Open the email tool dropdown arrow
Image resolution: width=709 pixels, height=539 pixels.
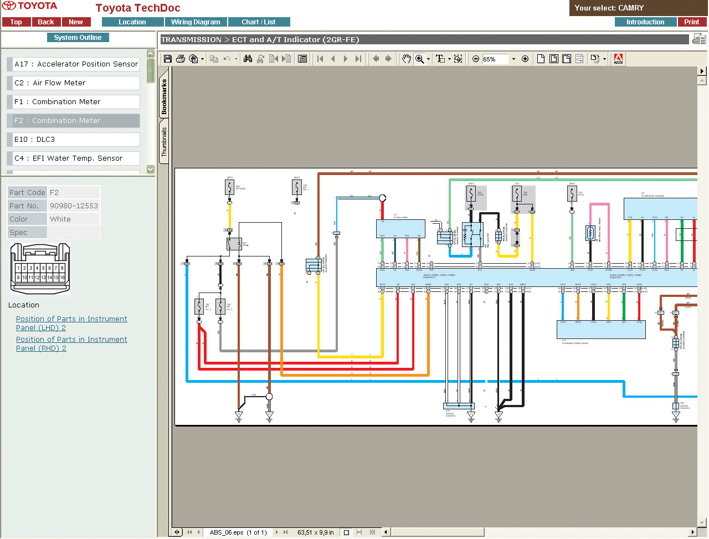(202, 59)
